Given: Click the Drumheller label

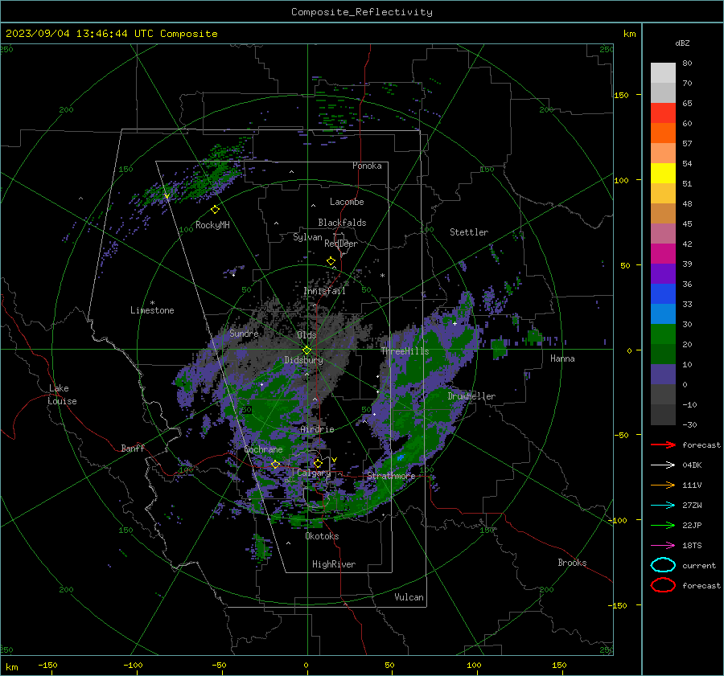Looking at the screenshot, I should click(x=471, y=396).
